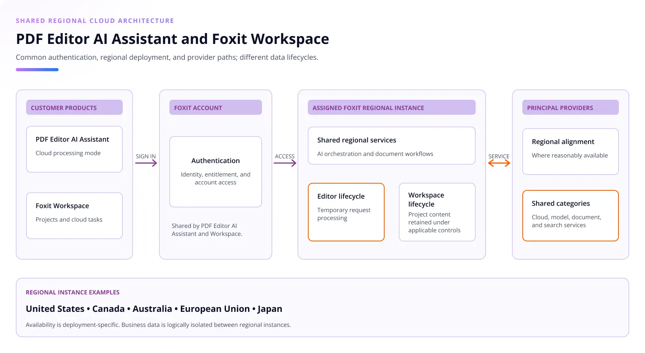The image size is (645, 353).
Task: Select "Australia" in regional examples
Action: pyautogui.click(x=152, y=309)
